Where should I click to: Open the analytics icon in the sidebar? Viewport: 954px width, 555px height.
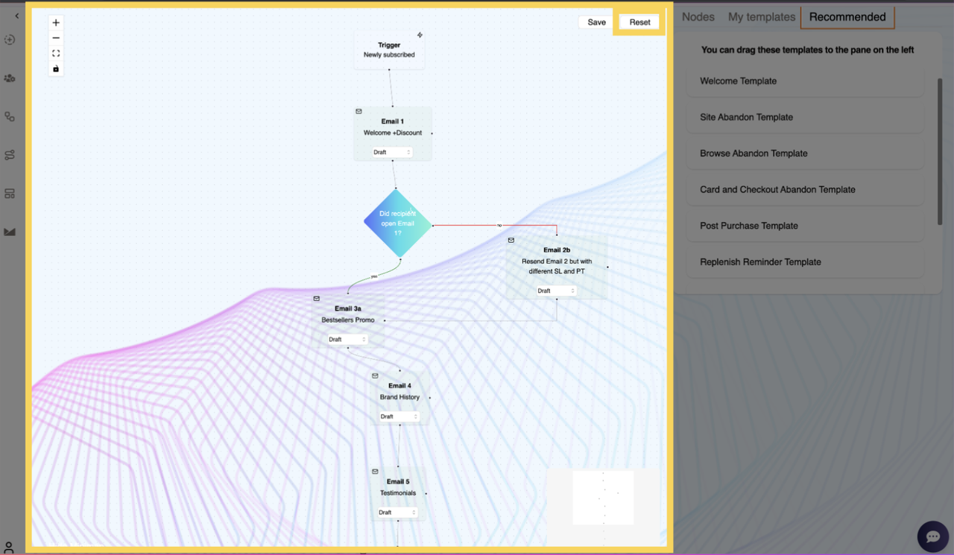click(10, 232)
